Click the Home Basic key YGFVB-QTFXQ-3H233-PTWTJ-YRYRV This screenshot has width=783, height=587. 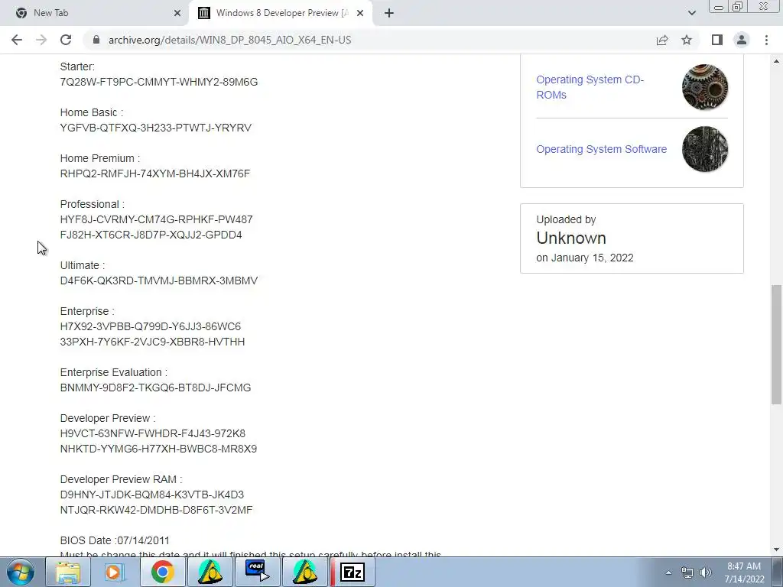[x=156, y=128]
